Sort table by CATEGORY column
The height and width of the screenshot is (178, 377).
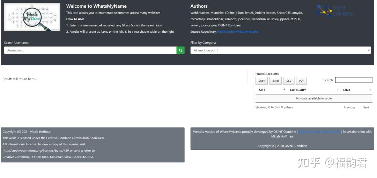pos(298,90)
